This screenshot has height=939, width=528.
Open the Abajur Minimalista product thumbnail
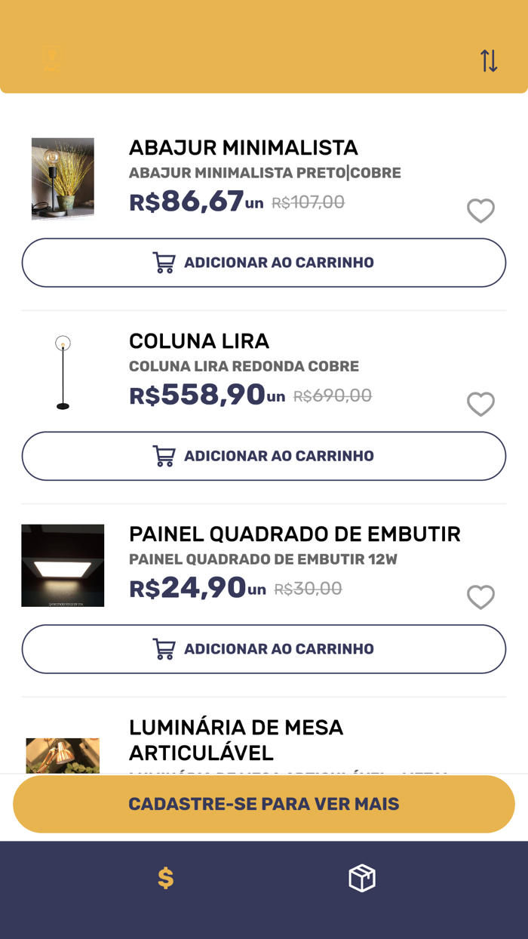[x=63, y=178]
